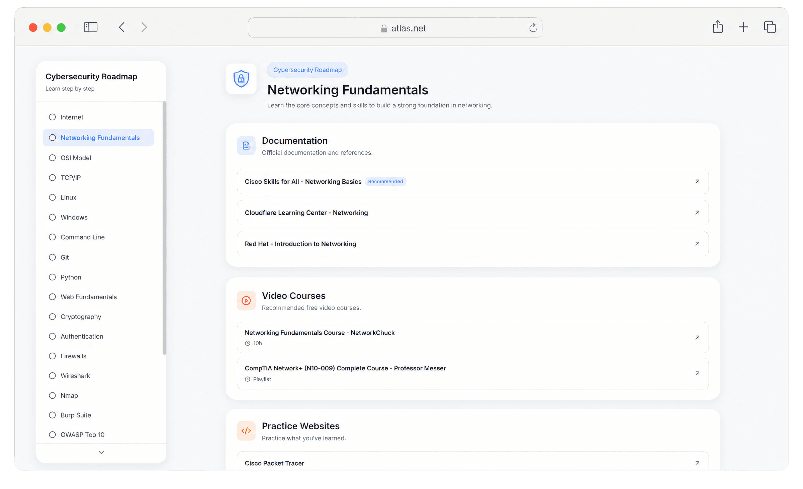Mark OSI Model circle as complete
This screenshot has height=489, width=803.
[52, 158]
